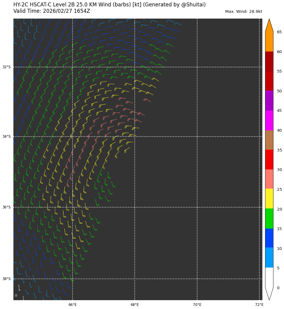Select the purple 45–50 kt colorbar band

[x=269, y=101]
